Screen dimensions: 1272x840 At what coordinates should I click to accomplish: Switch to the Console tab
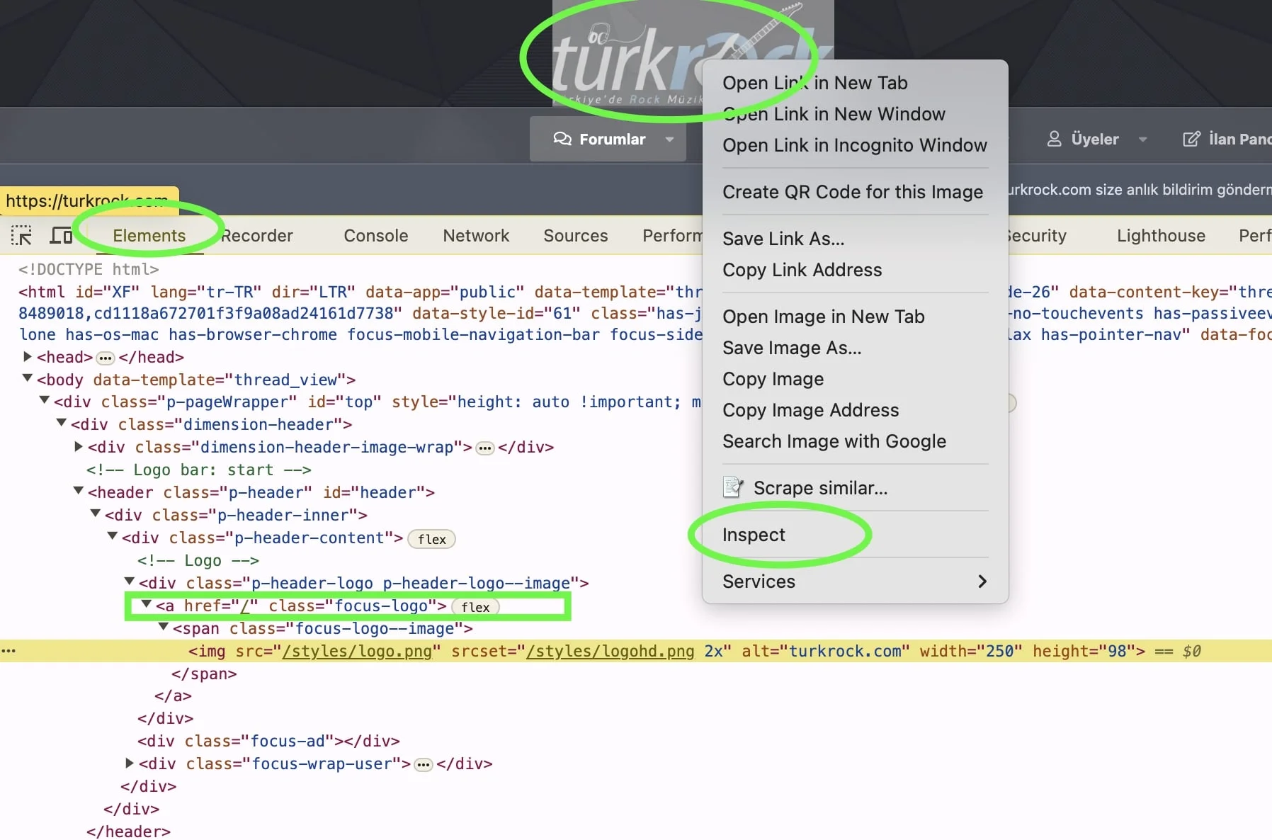coord(375,236)
